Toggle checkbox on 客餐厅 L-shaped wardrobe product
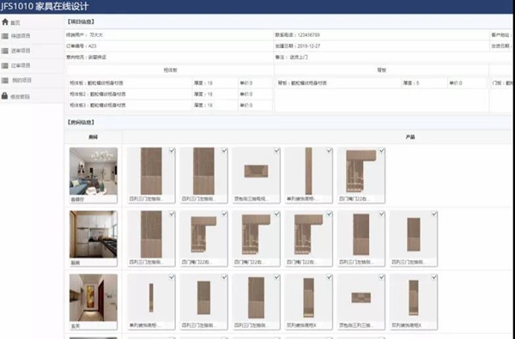 click(x=382, y=150)
